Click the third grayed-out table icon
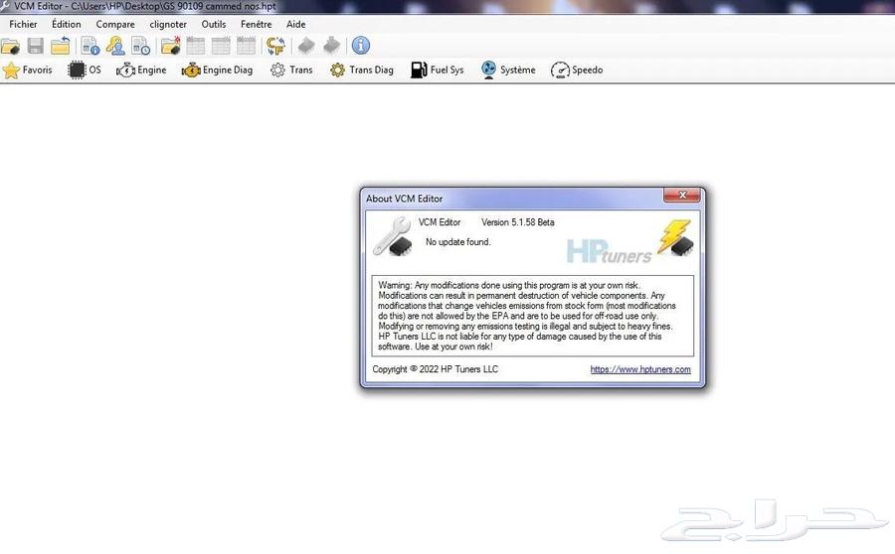 (246, 46)
